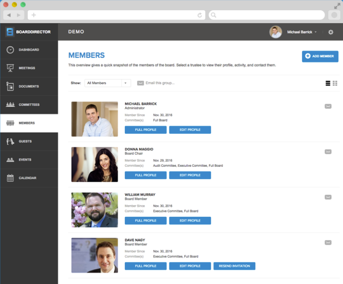Edit Dave Nagy's profile

(190, 266)
